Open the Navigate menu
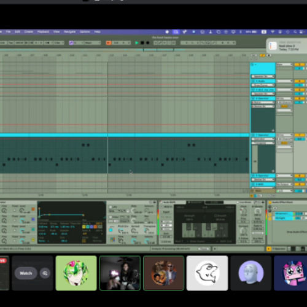Screen dimensions: 307x307 click(69, 32)
